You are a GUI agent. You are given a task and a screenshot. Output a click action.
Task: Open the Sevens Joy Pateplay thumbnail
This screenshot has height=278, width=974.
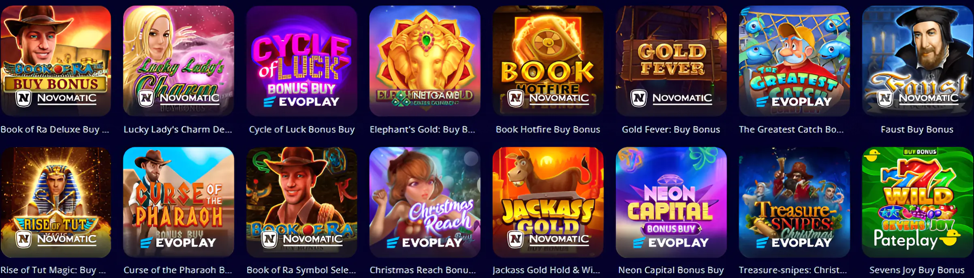coord(918,202)
